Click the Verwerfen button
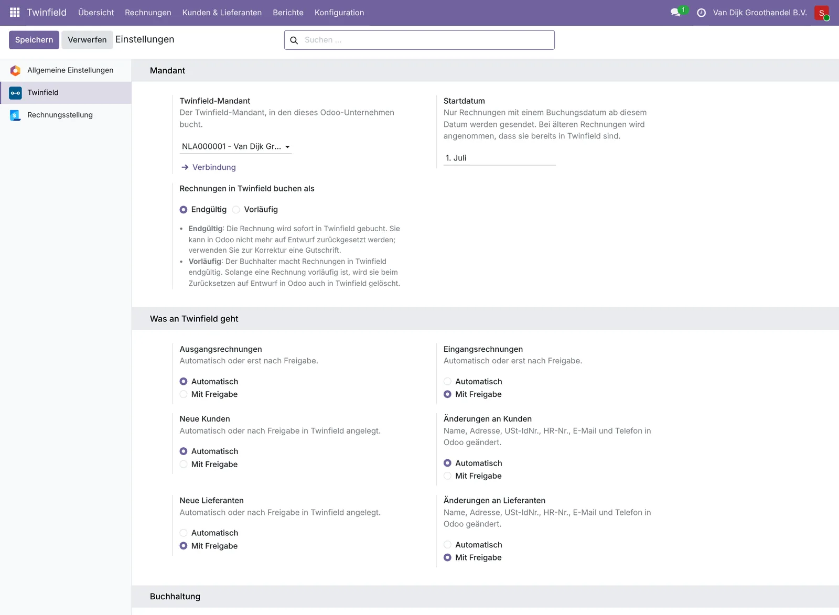Viewport: 839px width, 615px height. tap(87, 40)
